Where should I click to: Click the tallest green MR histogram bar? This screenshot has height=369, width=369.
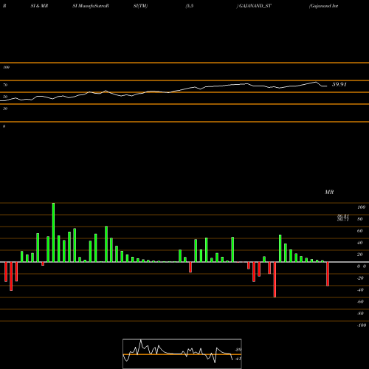coord(53,232)
